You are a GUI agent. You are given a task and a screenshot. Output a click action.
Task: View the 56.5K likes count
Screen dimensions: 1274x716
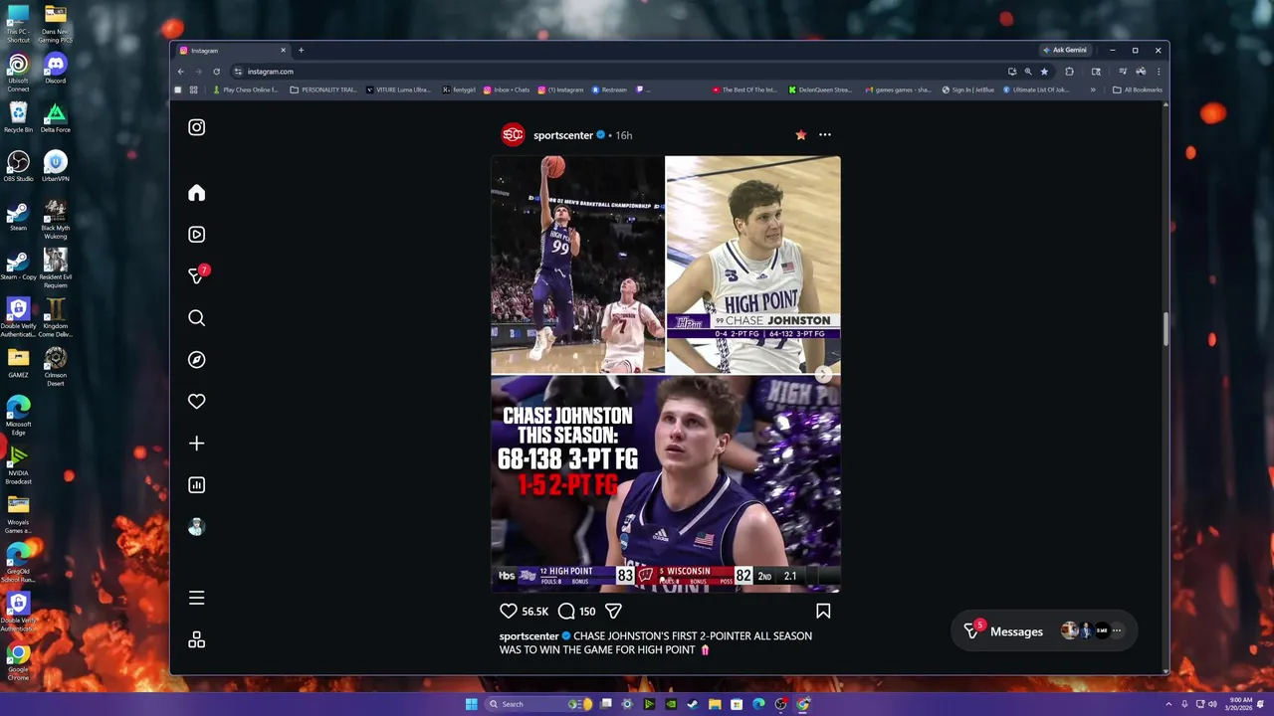coord(535,612)
